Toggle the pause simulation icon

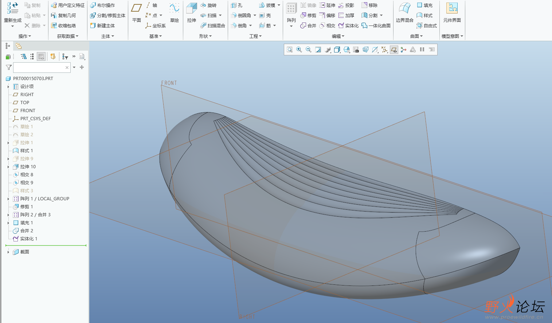[x=422, y=50]
